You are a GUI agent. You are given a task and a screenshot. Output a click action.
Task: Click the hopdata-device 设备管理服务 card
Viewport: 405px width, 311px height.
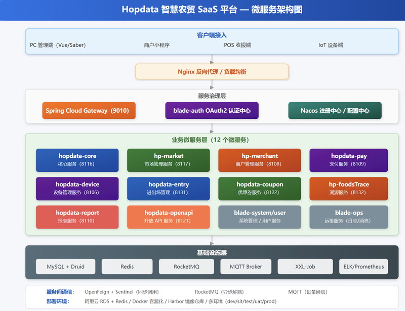[x=77, y=189]
